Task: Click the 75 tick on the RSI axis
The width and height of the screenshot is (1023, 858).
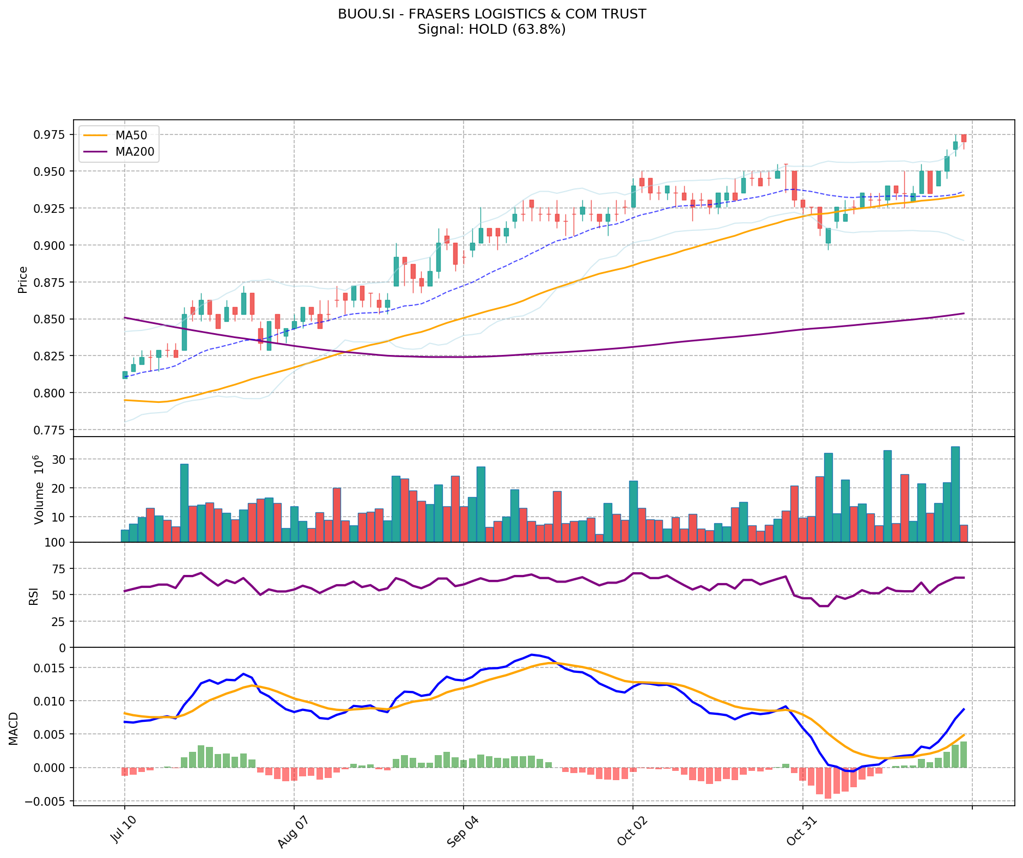Action: tap(59, 569)
